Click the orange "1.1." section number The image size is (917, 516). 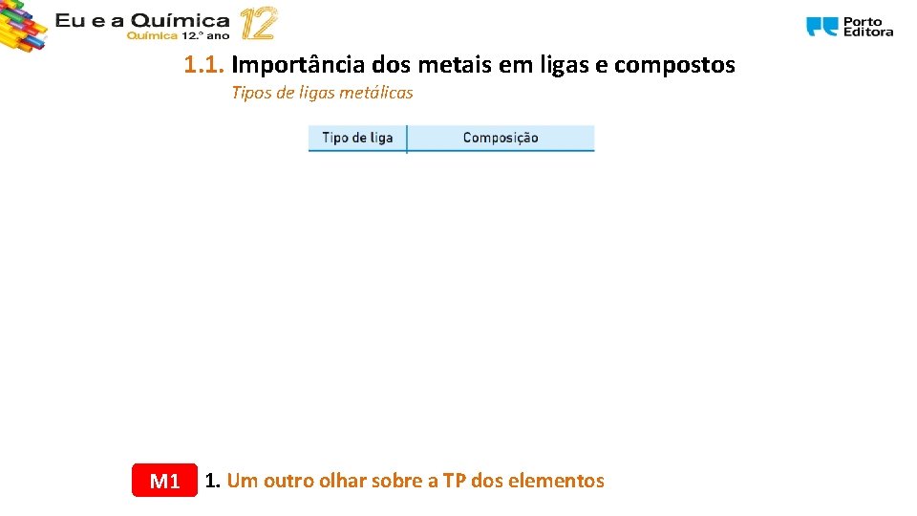pyautogui.click(x=204, y=65)
